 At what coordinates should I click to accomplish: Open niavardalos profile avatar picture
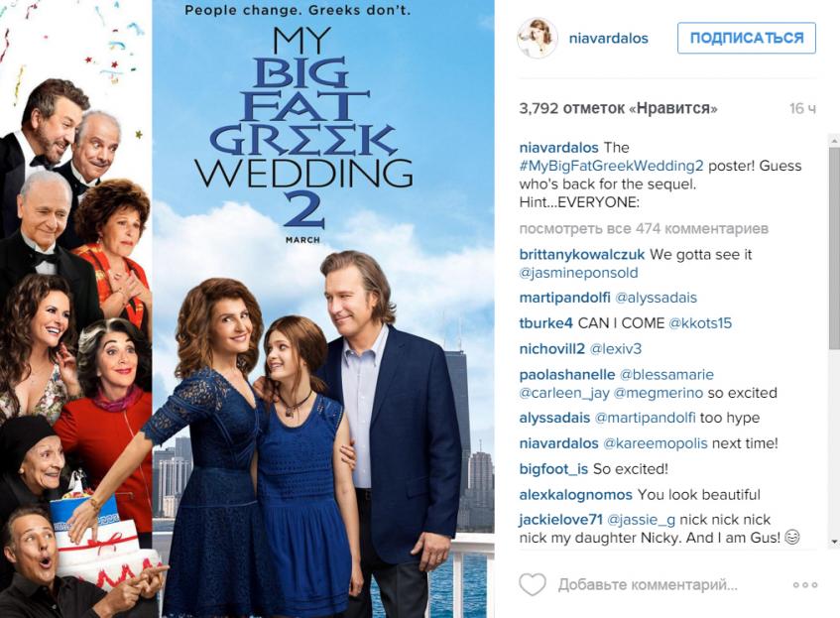pyautogui.click(x=538, y=38)
